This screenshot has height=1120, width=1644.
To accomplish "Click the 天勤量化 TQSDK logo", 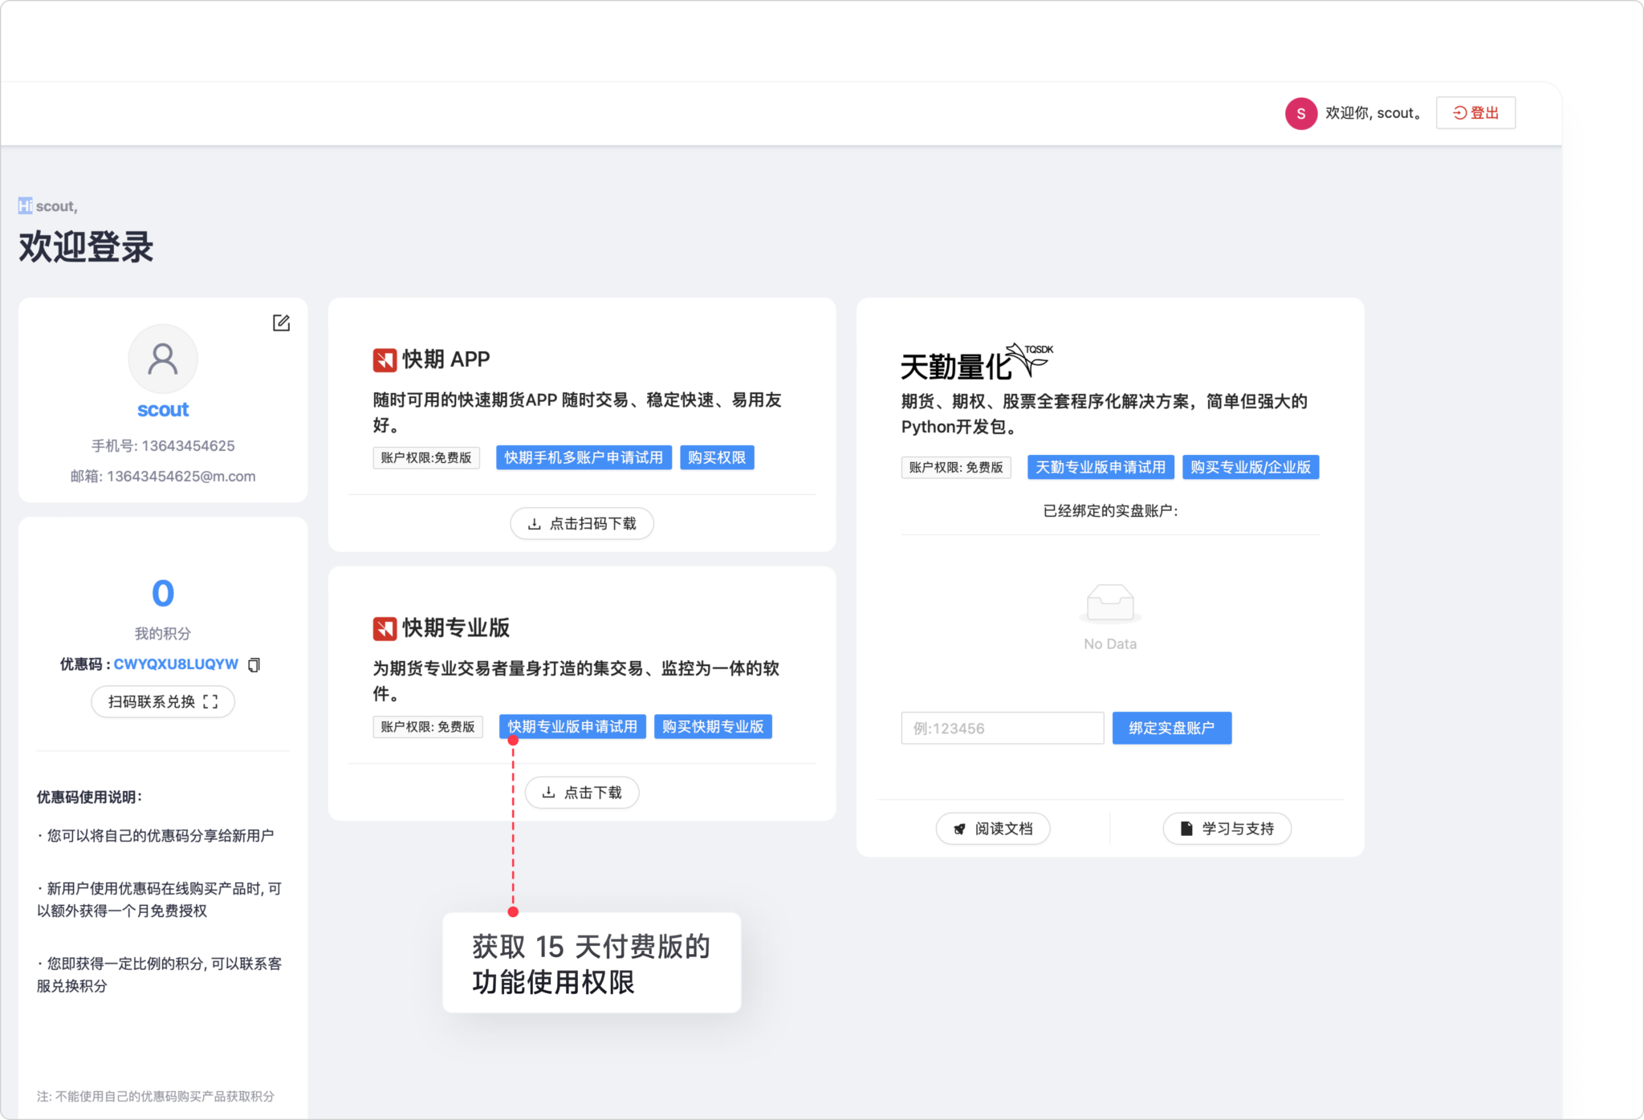I will [x=976, y=363].
